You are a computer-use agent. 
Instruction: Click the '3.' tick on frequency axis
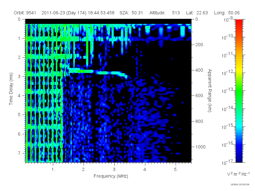click(114, 170)
